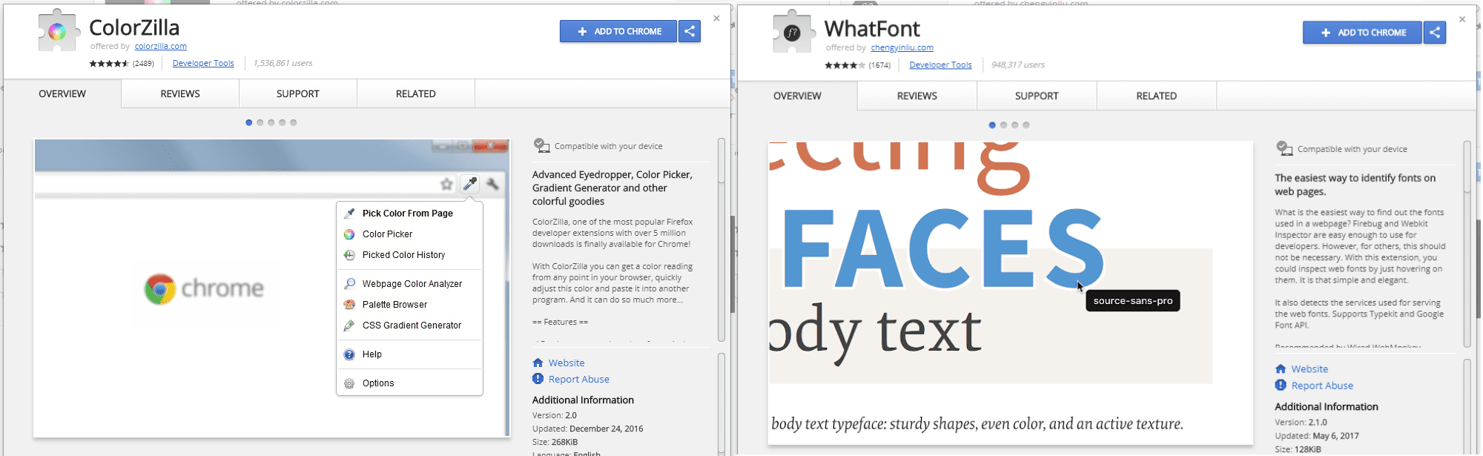1483x456 pixels.
Task: Click the ColorZilla puzzle piece logo icon
Action: 58,31
